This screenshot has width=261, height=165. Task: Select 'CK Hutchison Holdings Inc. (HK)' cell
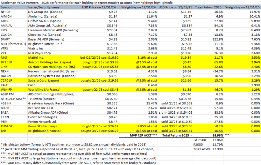tap(53, 67)
